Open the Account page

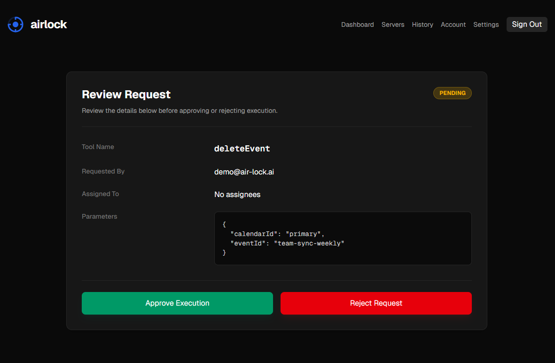[x=453, y=24]
